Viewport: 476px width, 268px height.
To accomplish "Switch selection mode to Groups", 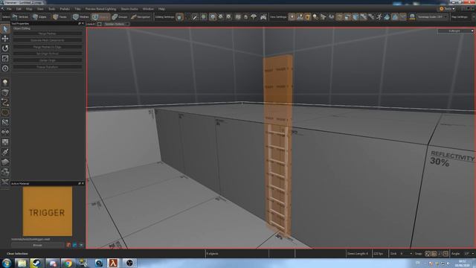I will coord(120,17).
